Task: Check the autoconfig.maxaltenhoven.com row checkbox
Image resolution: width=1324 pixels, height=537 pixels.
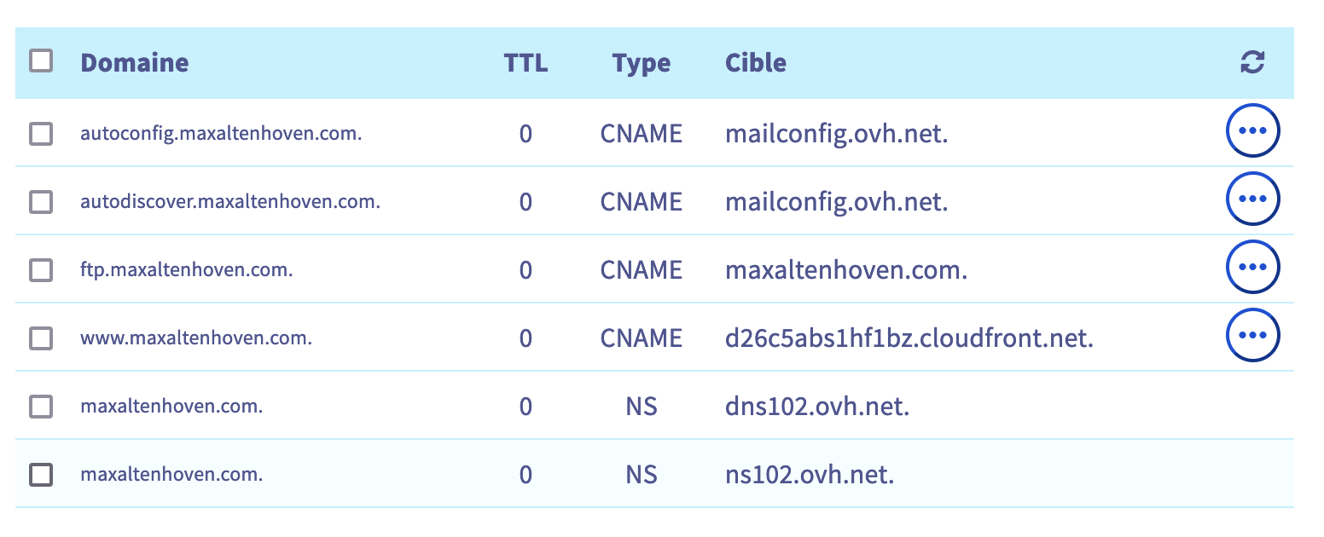Action: [x=41, y=134]
